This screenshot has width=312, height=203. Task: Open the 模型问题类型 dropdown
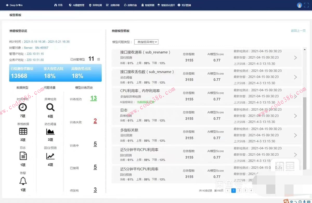click(x=146, y=42)
